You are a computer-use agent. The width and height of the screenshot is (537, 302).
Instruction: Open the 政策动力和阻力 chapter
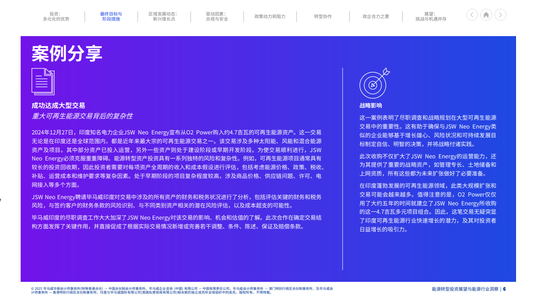coord(270,16)
